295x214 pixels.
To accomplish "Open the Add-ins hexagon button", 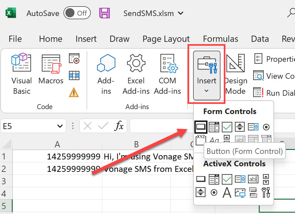I will (106, 74).
